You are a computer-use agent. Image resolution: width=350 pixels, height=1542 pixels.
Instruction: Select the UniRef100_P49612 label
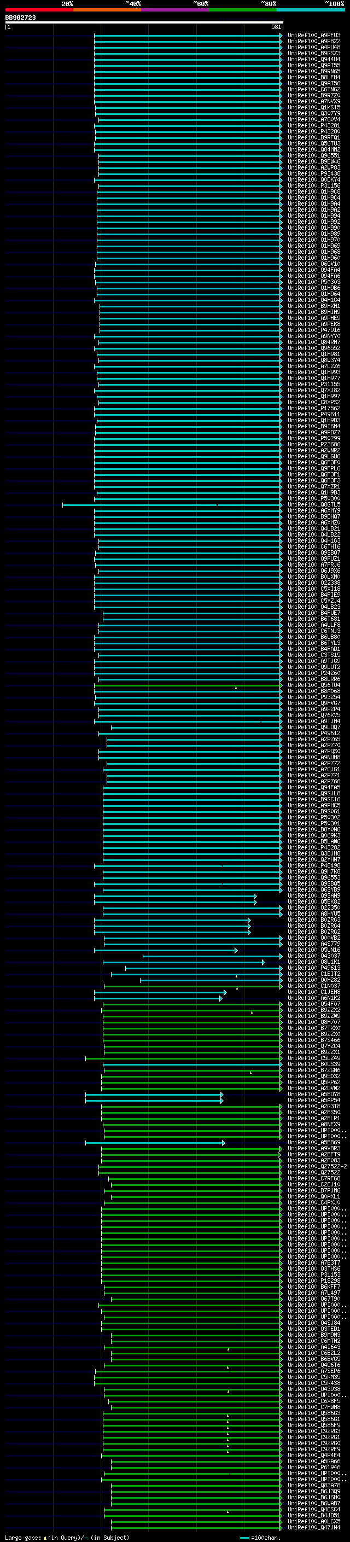[x=313, y=734]
